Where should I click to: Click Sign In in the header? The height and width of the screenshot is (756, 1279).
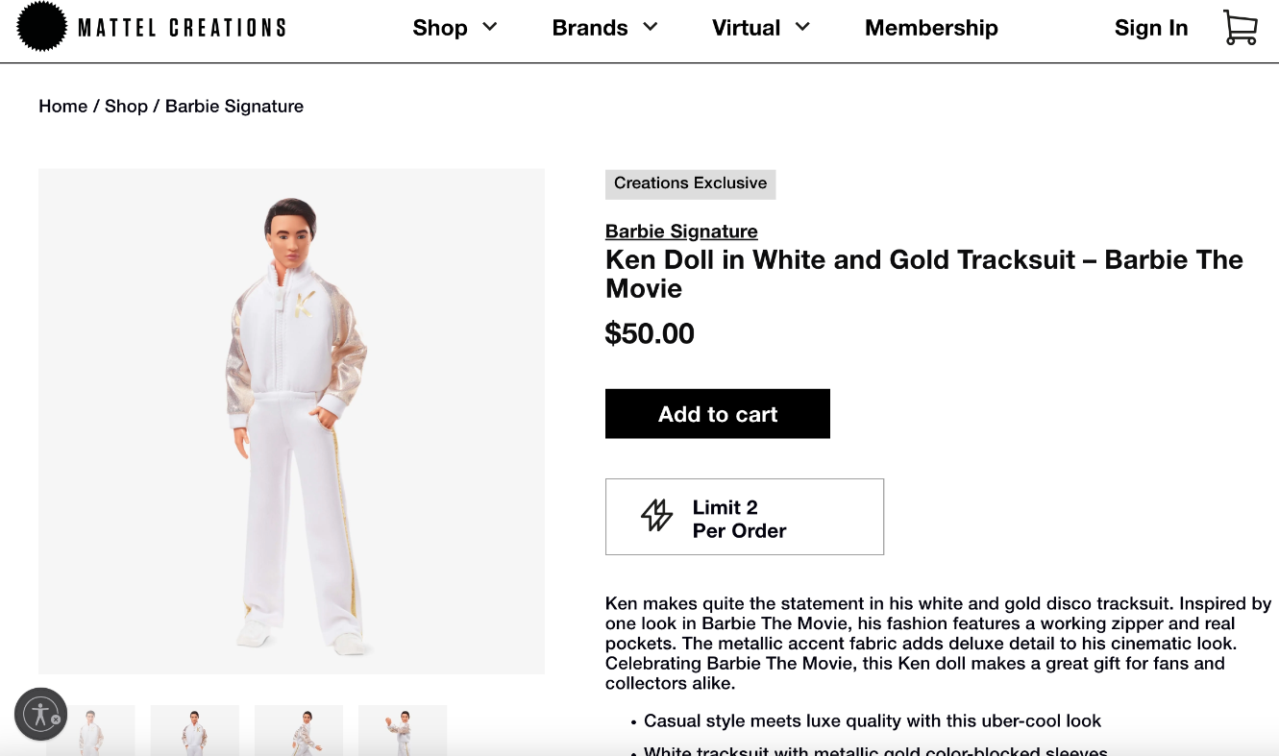(x=1151, y=28)
